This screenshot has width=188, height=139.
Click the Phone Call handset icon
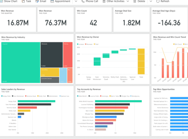83,1
